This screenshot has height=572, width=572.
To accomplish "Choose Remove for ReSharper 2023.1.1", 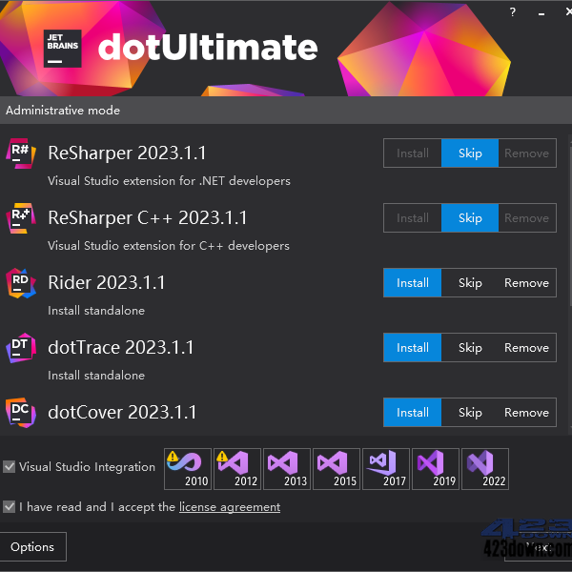I will tap(527, 153).
